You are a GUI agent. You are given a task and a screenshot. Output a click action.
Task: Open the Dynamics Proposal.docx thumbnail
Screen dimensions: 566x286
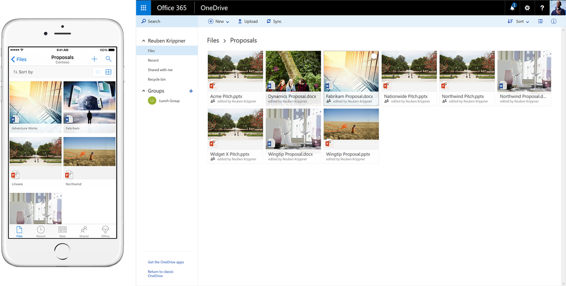pyautogui.click(x=293, y=71)
